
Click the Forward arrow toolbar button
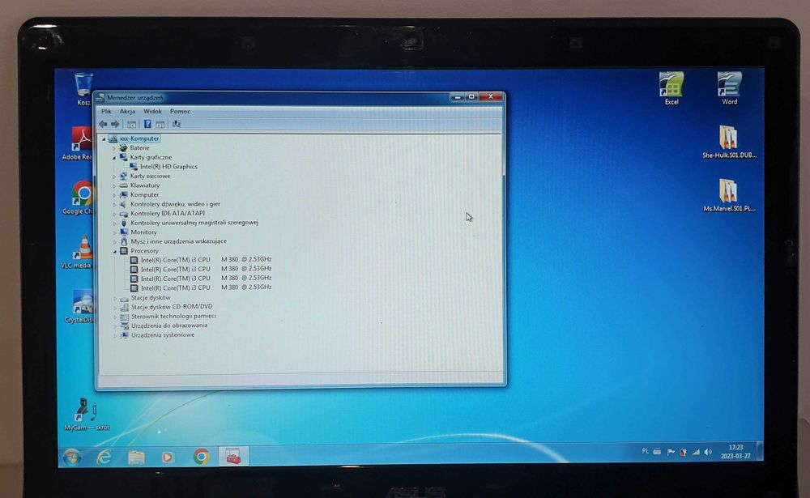tap(115, 124)
